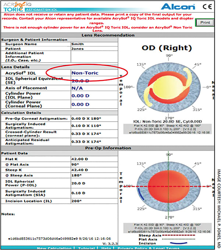Click the empty Additional Patient Information field
Screen dimensions: 221x250
click(94, 57)
